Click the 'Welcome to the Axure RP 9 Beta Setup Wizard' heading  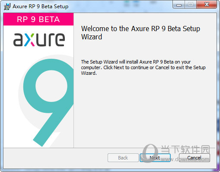pos(140,33)
